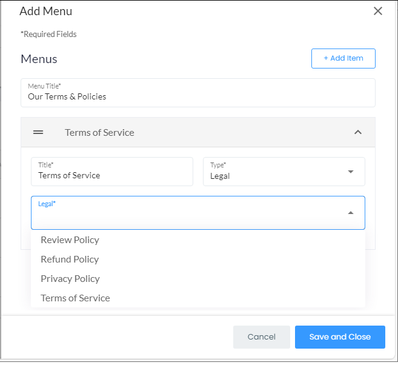
Task: Click the drag handle beside Terms of Service
Action: (x=38, y=132)
